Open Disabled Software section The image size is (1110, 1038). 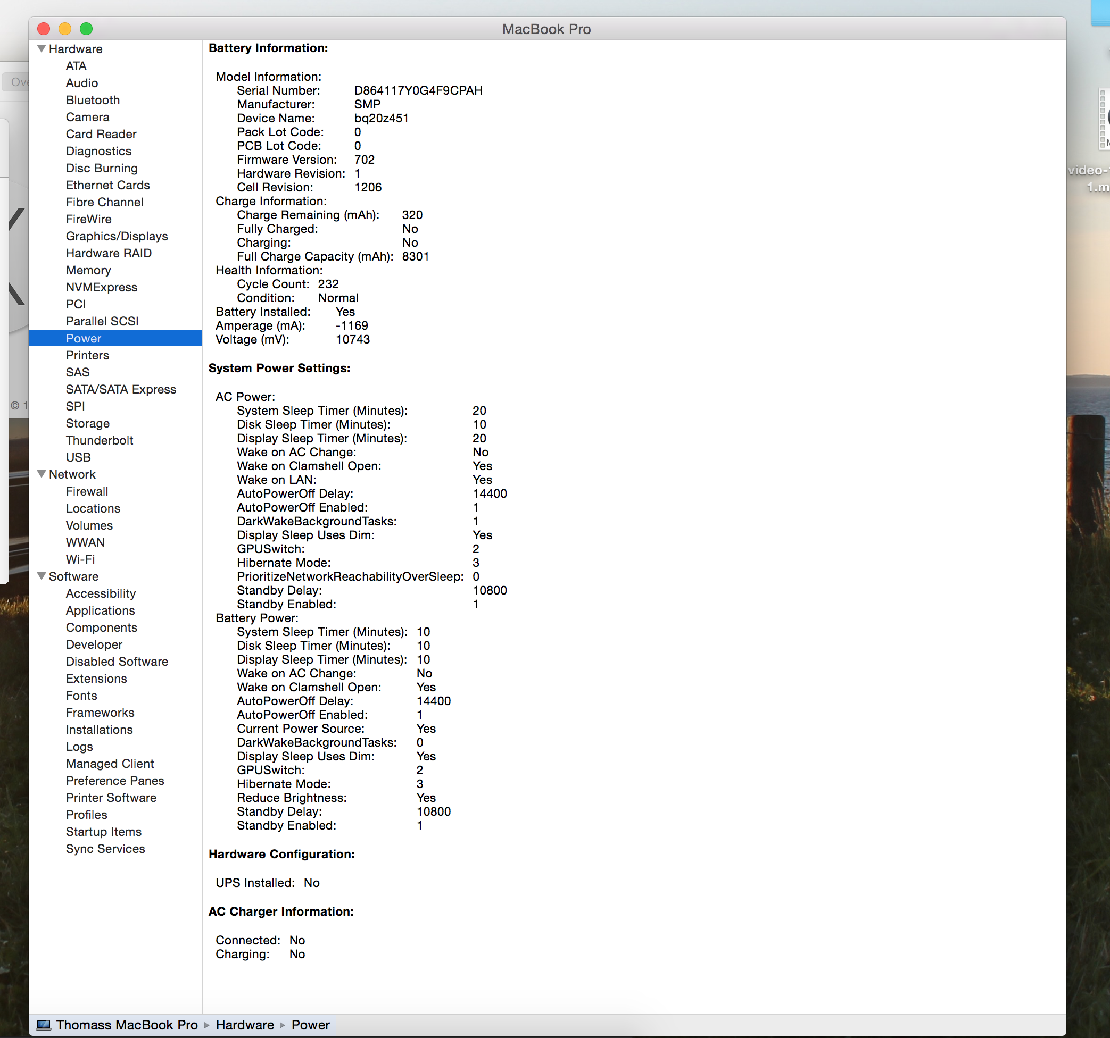(117, 662)
